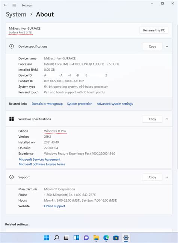Click the support phone number text
This screenshot has height=243, width=178.
(x=70, y=194)
